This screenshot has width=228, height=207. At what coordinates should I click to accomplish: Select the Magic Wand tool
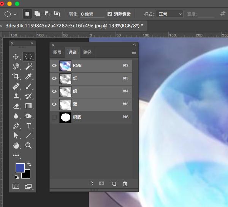pos(28,66)
